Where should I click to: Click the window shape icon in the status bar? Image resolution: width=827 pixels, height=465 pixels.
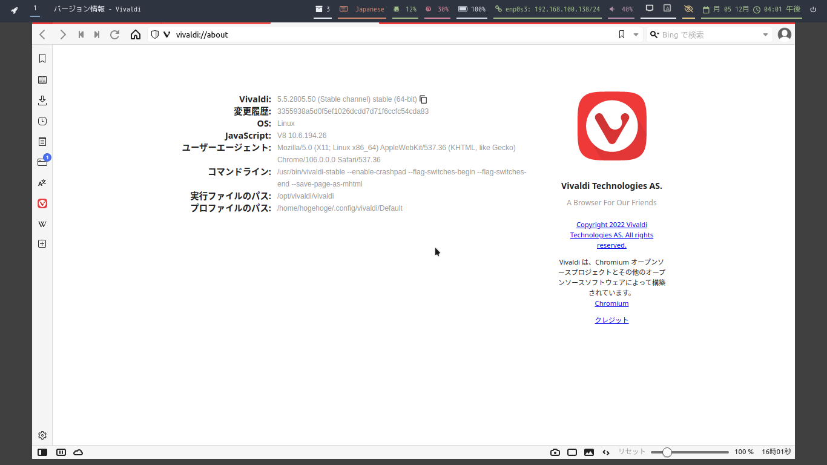tap(572, 452)
